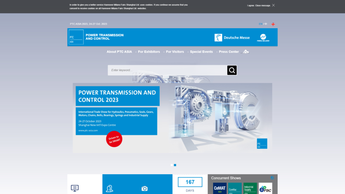Image resolution: width=345 pixels, height=194 pixels.
Task: Click the Fiera Milano logo icon
Action: pos(263,37)
